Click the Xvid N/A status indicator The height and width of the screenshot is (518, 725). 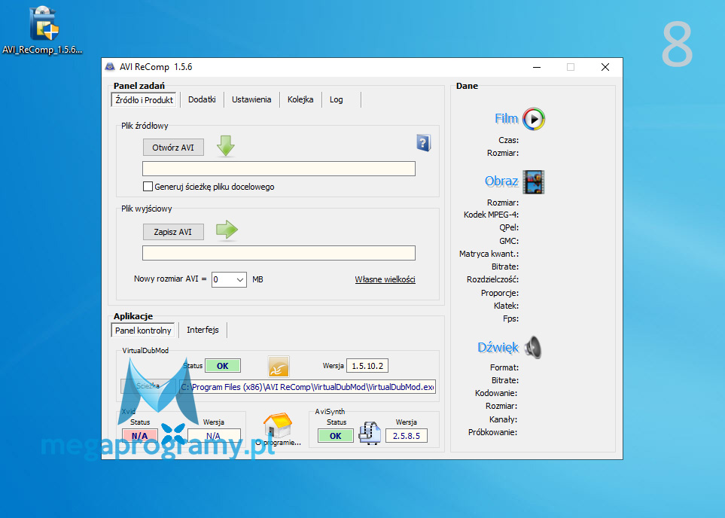pyautogui.click(x=139, y=436)
